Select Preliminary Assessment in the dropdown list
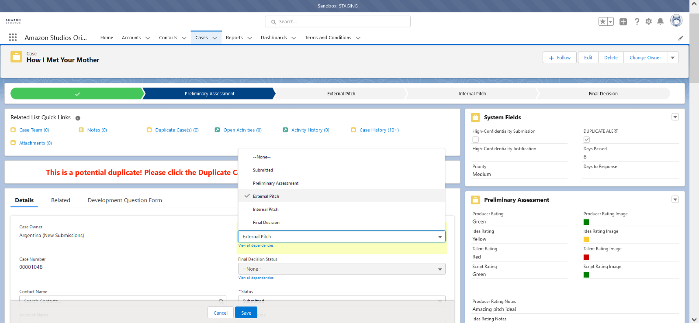699x323 pixels. coord(342,183)
